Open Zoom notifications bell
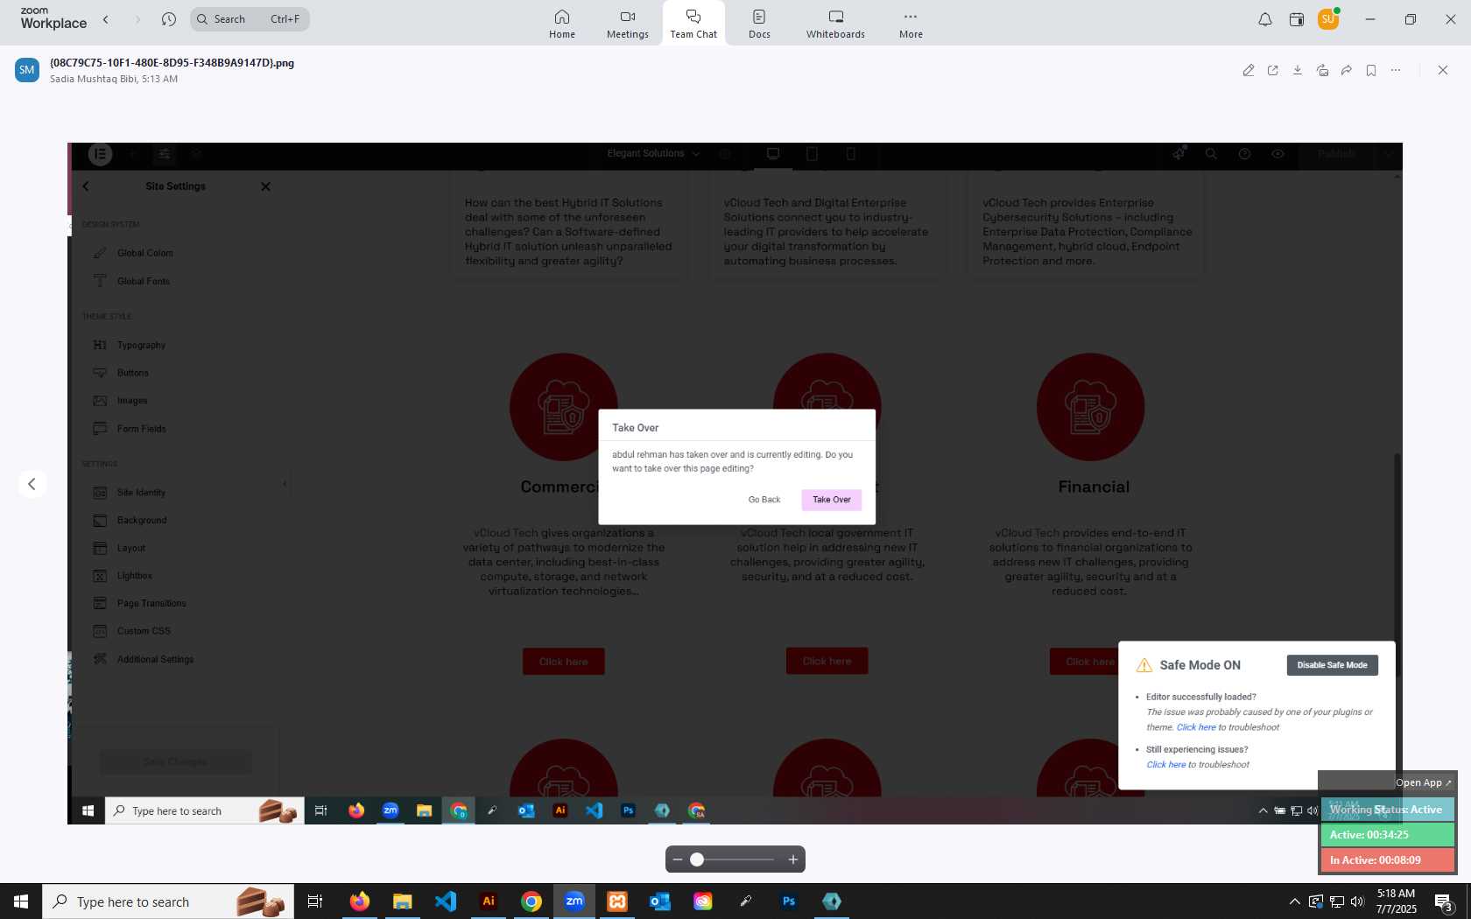 (x=1265, y=19)
